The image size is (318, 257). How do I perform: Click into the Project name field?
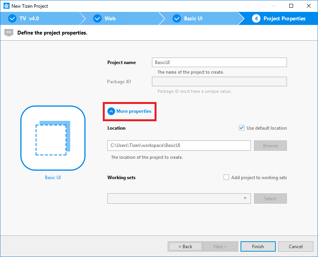tap(219, 63)
